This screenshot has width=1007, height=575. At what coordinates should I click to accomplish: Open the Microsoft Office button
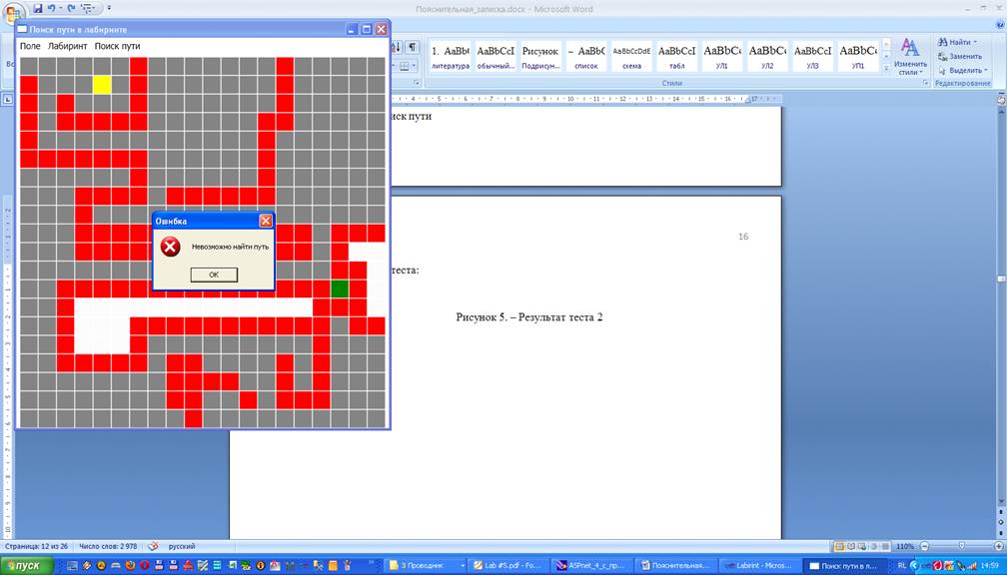(x=13, y=13)
